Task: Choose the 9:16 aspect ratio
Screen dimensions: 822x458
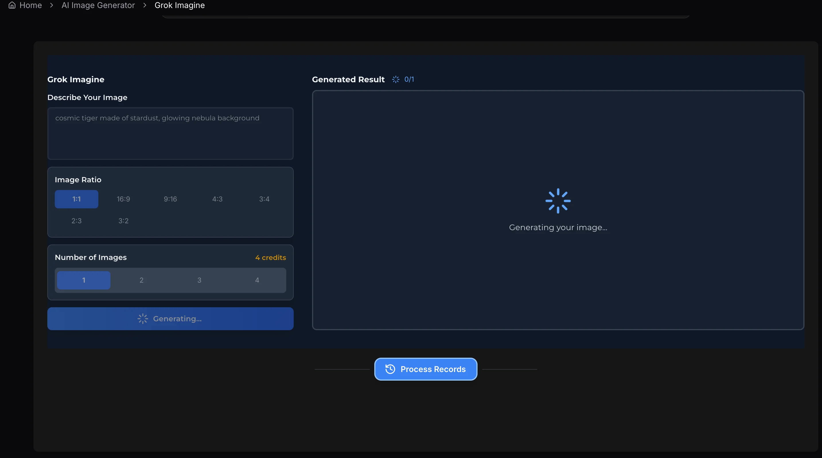Action: coord(170,199)
